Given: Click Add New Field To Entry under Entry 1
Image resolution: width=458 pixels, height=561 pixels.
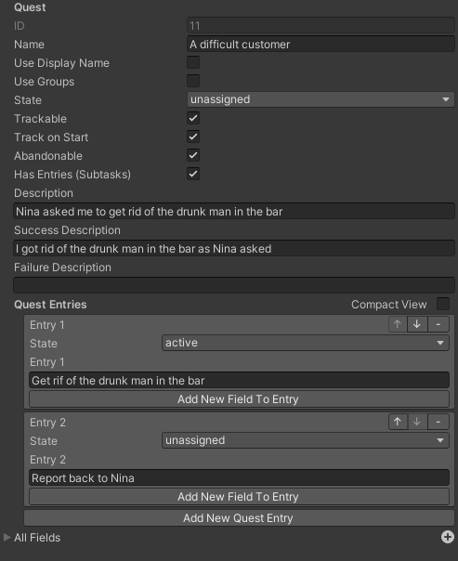Looking at the screenshot, I should (239, 399).
